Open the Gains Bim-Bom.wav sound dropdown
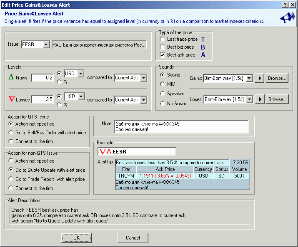298x247 pixels. click(249, 78)
